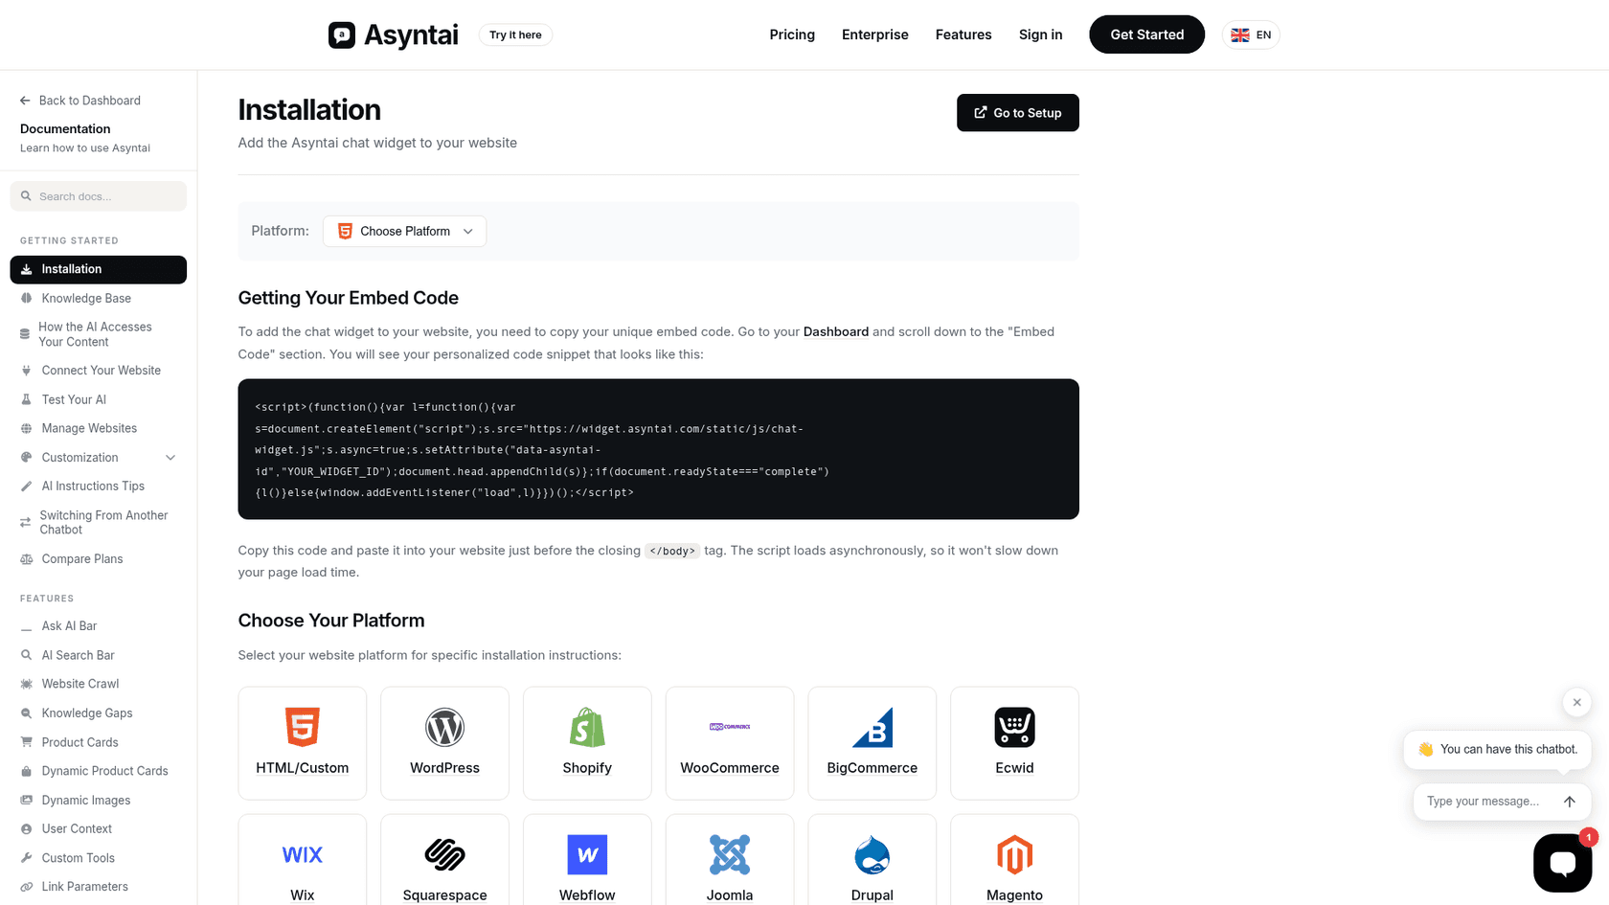Open Switching From Another Chatbot page
This screenshot has height=905, width=1609.
point(99,522)
